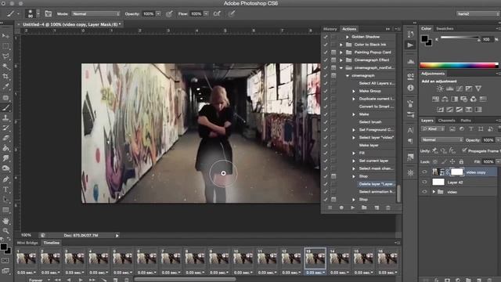Click Begin recording in Actions panel
Viewport: 501px width, 282px height.
341,208
